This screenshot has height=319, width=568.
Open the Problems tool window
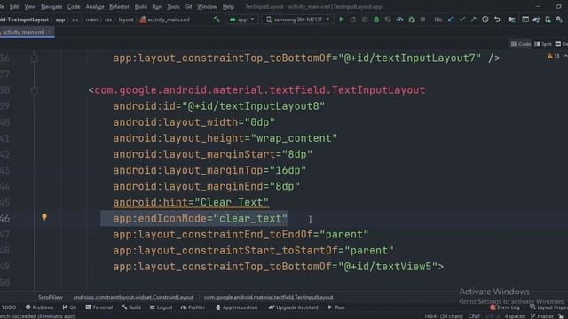(39, 307)
